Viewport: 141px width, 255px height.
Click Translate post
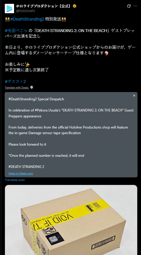[x=15, y=180]
